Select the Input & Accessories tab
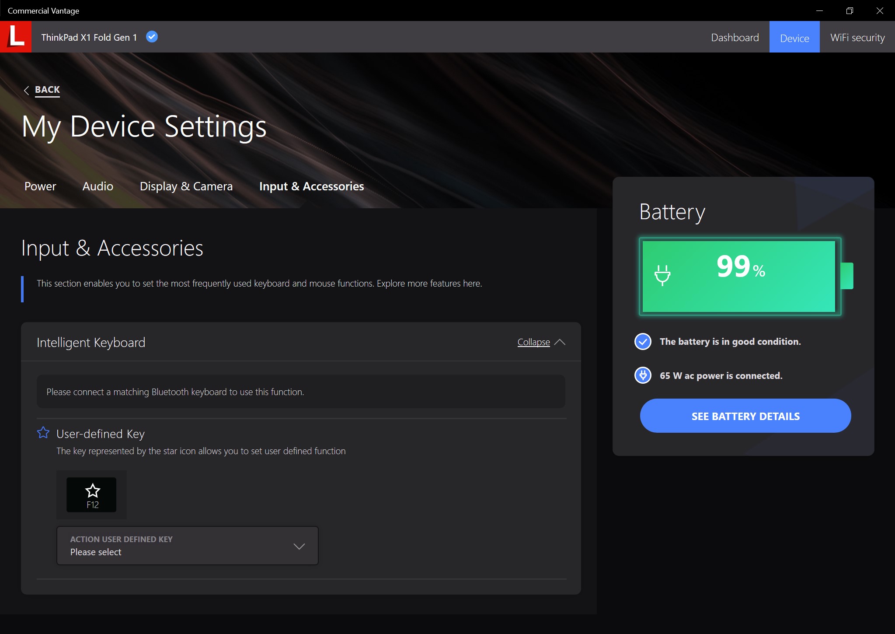 pyautogui.click(x=311, y=186)
